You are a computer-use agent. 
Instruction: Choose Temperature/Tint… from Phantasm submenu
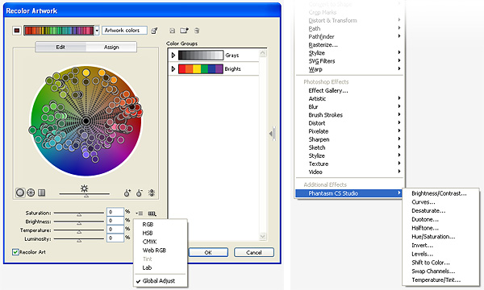[436, 280]
